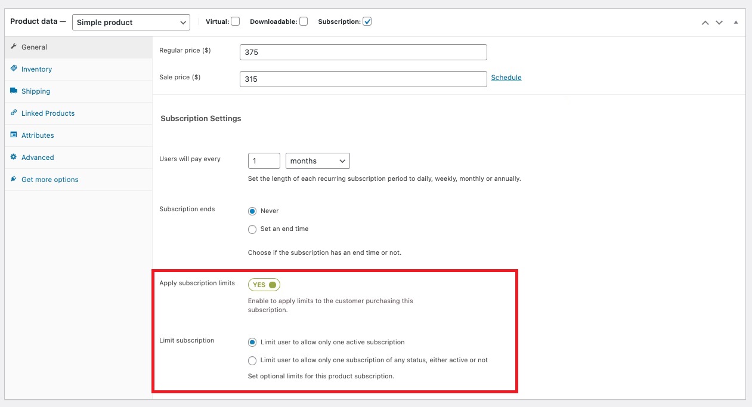This screenshot has width=752, height=407.
Task: Open the General tab
Action: click(78, 47)
